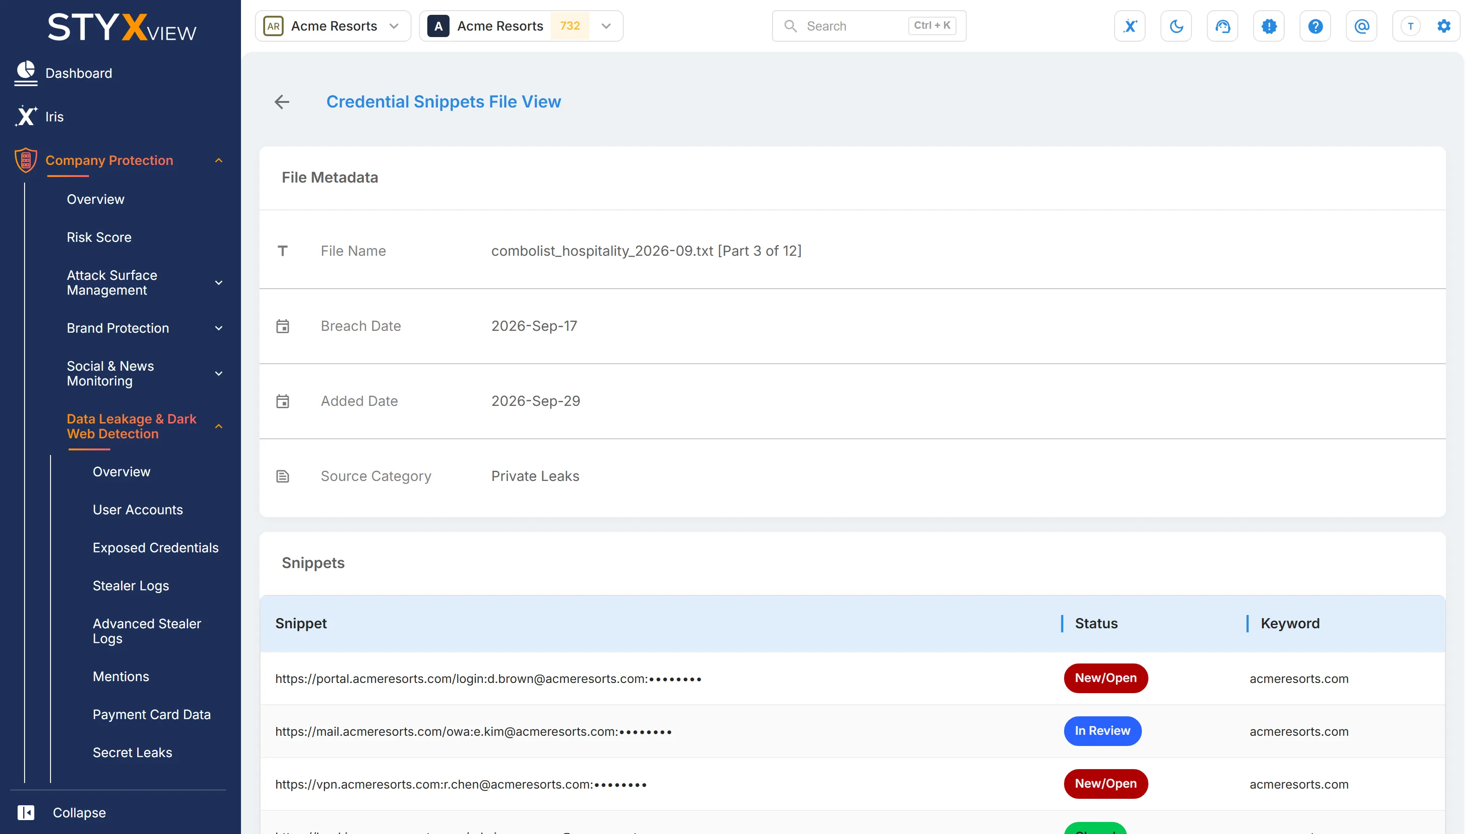Click the File Name text icon
This screenshot has width=1483, height=834.
[x=283, y=250]
